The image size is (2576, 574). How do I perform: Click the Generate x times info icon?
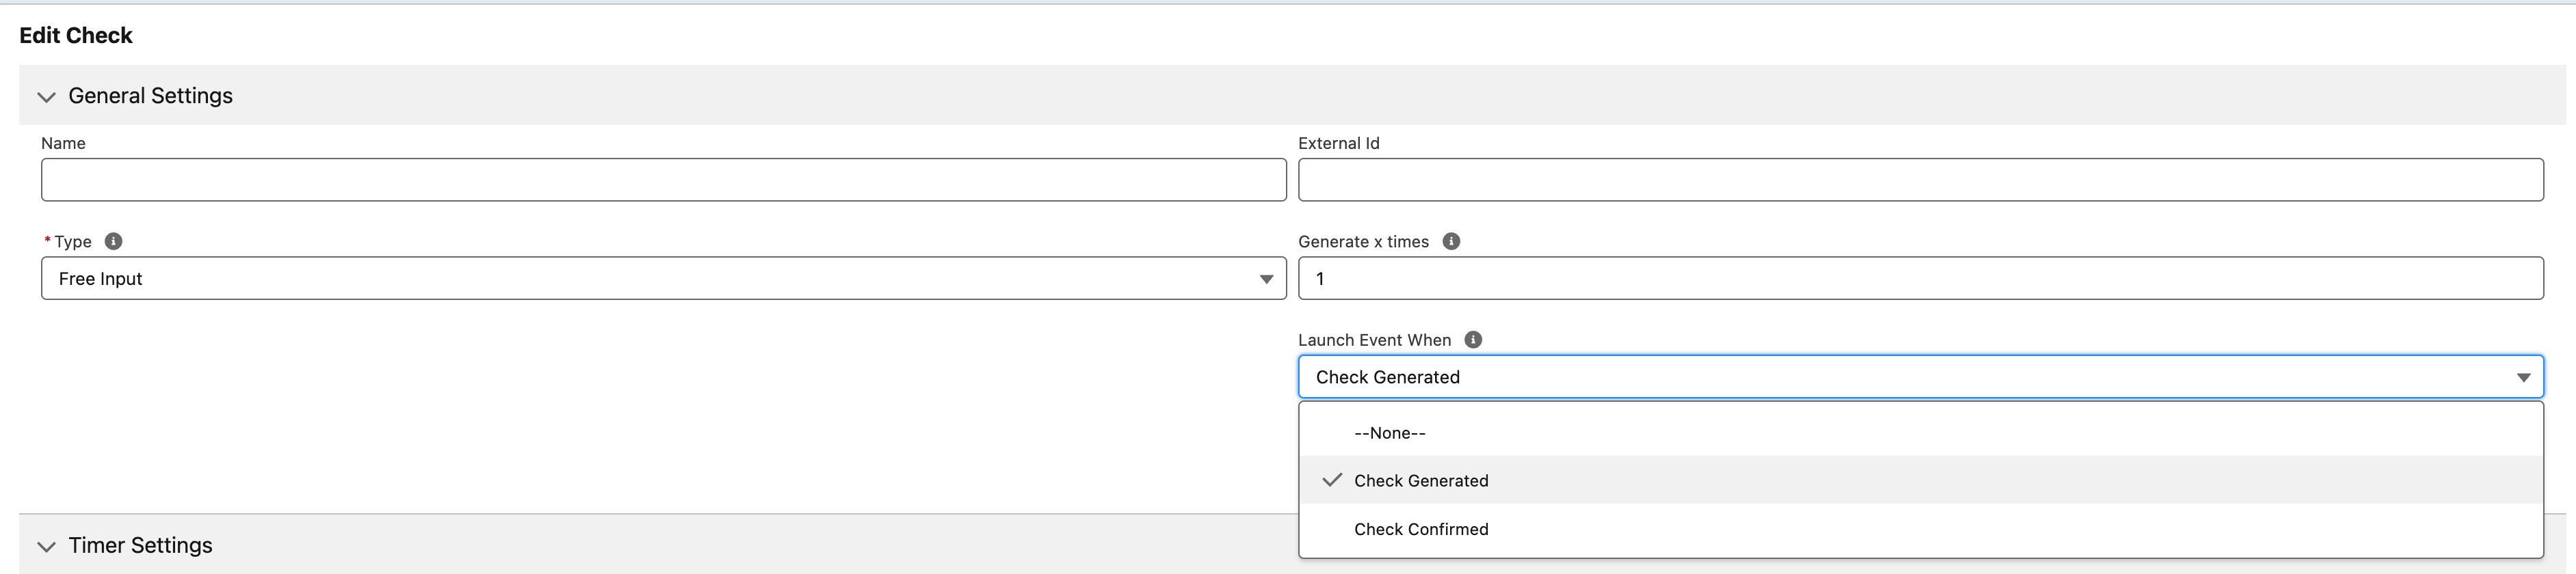1451,242
